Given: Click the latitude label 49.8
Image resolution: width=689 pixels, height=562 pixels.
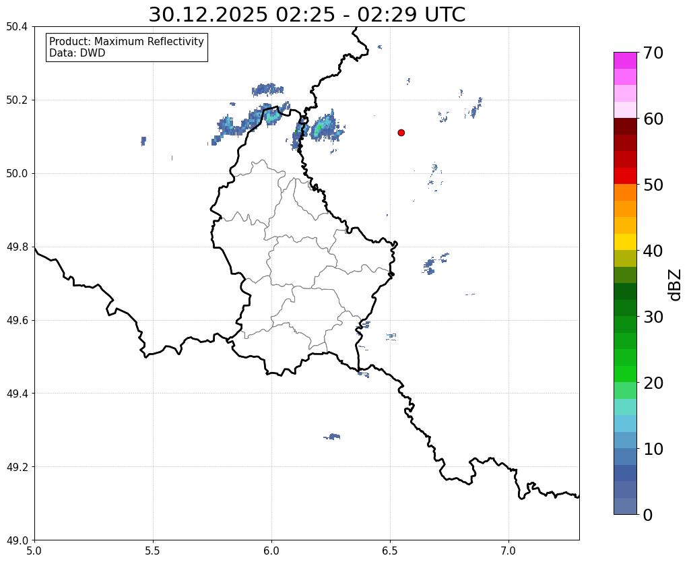Looking at the screenshot, I should pos(17,247).
